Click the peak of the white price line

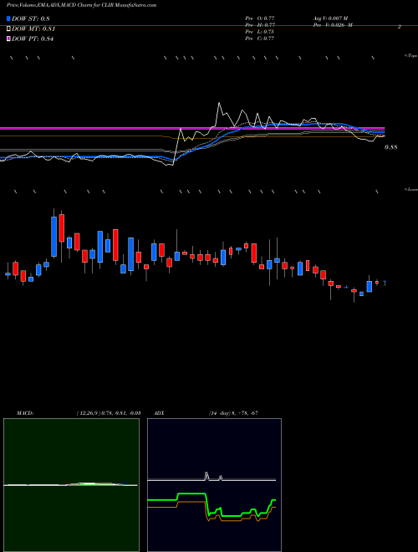tap(219, 103)
